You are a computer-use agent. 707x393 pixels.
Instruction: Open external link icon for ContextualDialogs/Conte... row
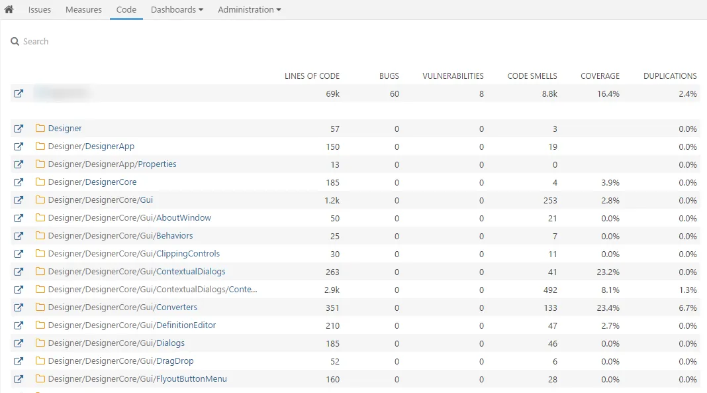click(x=19, y=290)
